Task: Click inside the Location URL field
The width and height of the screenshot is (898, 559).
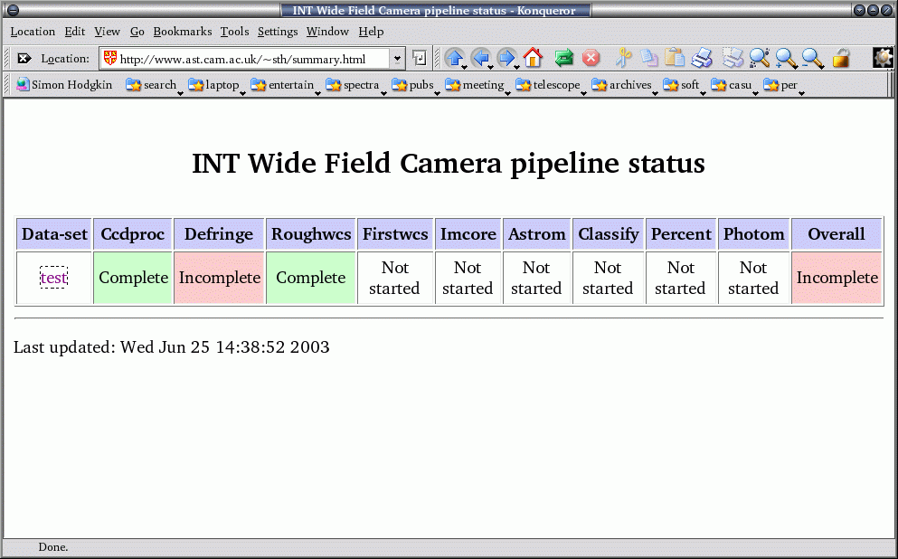Action: click(249, 59)
